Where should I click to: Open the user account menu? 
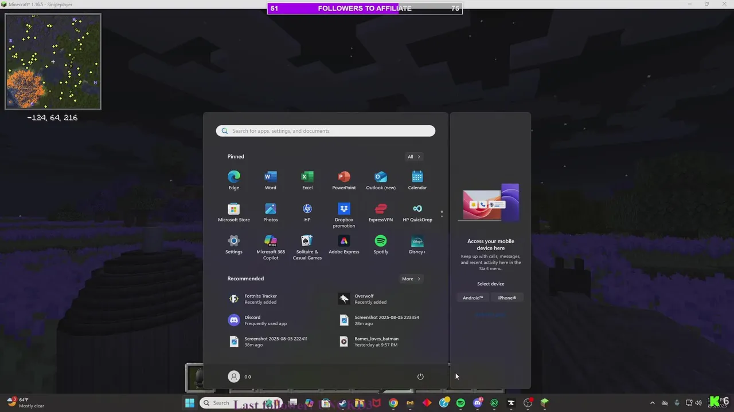point(240,377)
